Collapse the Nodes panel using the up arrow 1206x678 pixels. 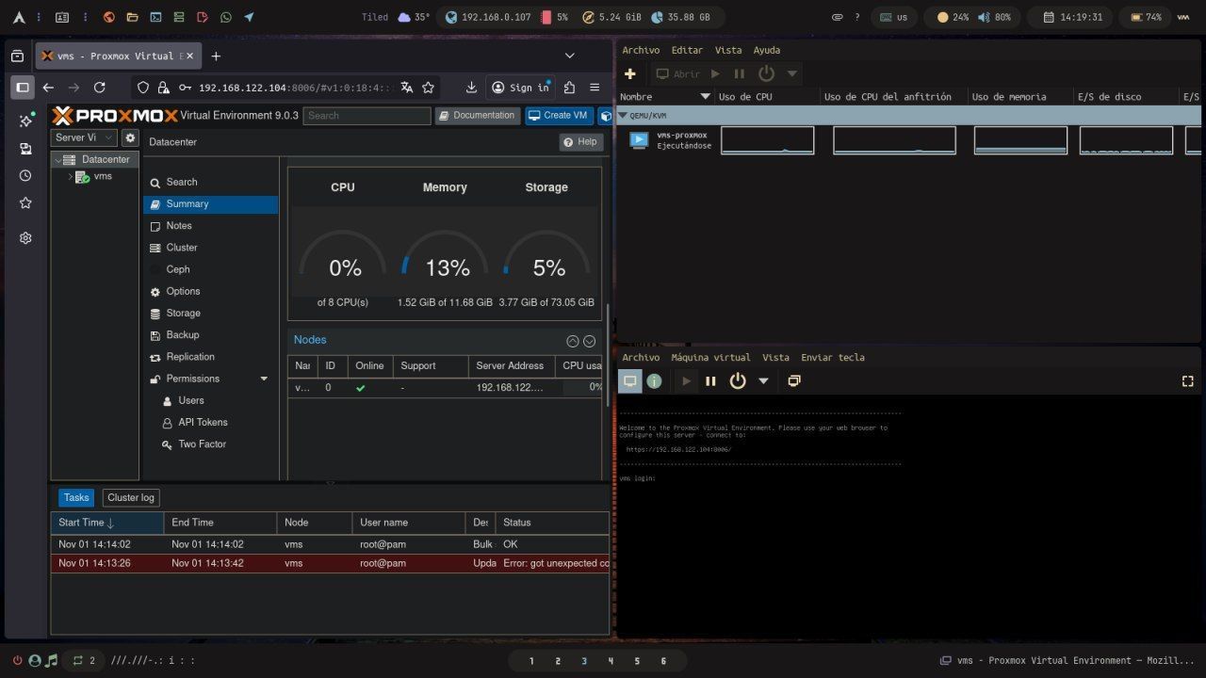[x=572, y=341]
